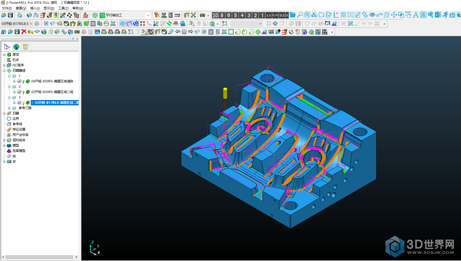Toggle the light bulb for 02开粗-B30R5 toolpath
This screenshot has height=261, width=461.
point(24,92)
